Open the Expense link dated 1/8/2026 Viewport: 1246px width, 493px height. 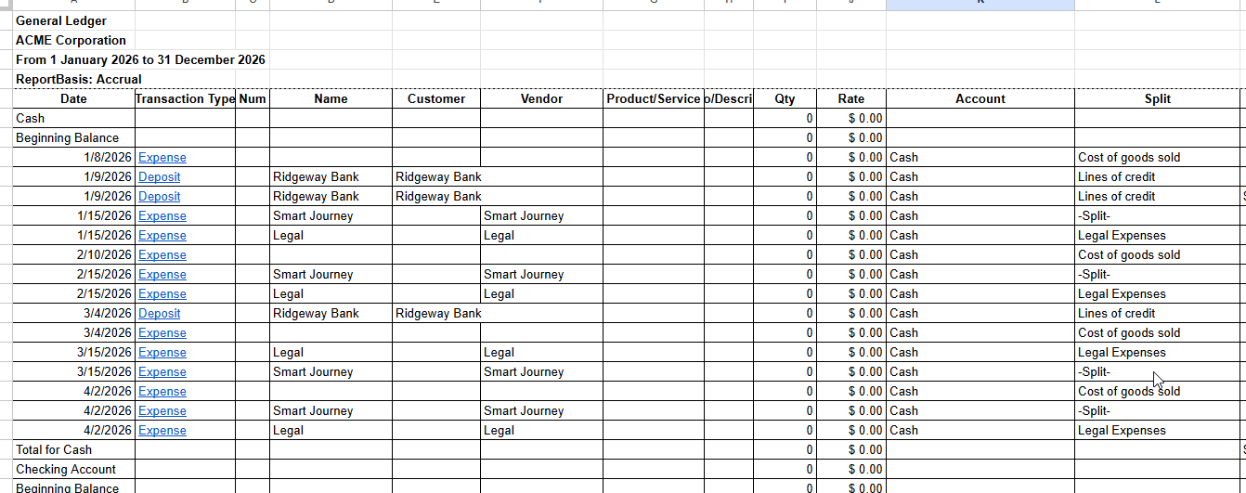coord(162,158)
